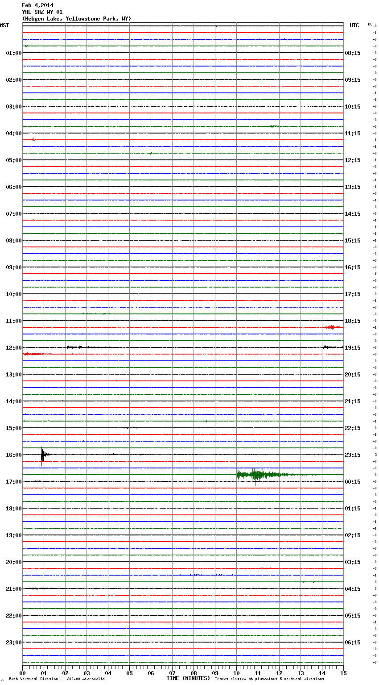This screenshot has height=685, width=379.
Task: Click the '15:15' UTC time label
Action: [x=353, y=241]
